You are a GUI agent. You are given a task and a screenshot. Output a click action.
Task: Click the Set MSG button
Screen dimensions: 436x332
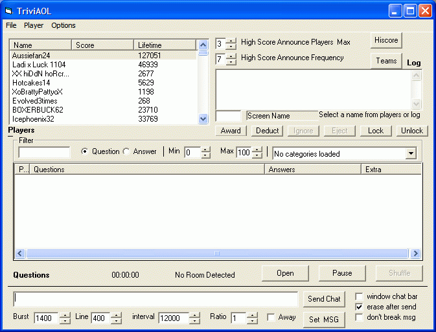coord(324,320)
